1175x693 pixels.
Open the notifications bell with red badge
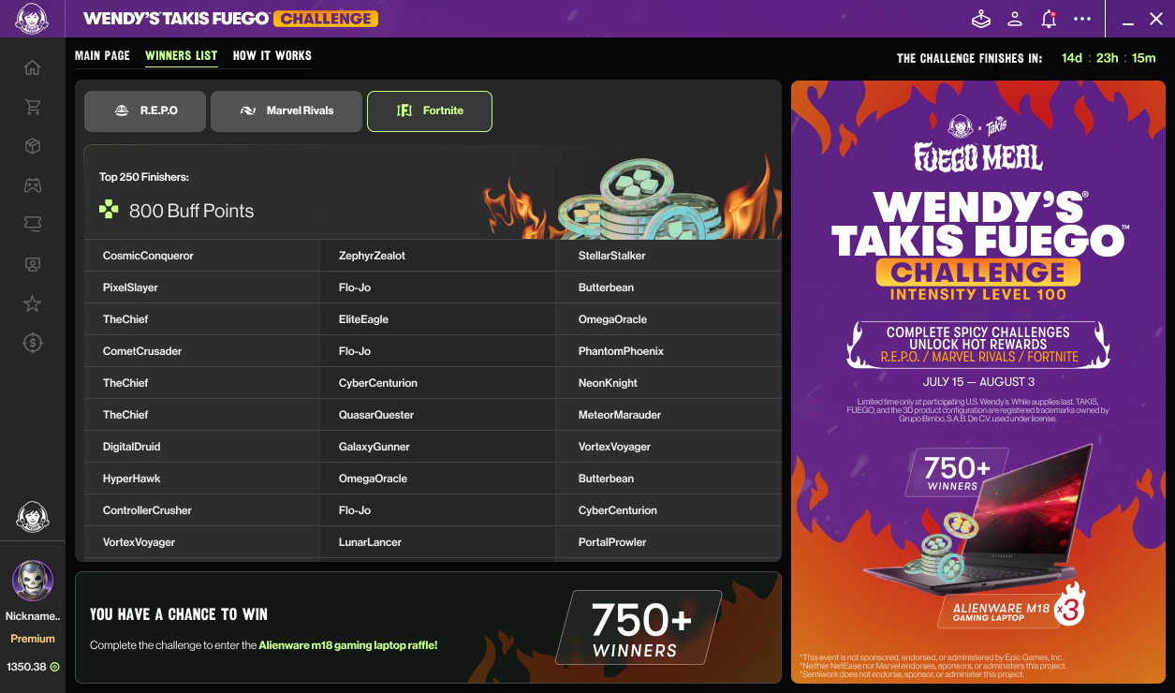[1048, 18]
